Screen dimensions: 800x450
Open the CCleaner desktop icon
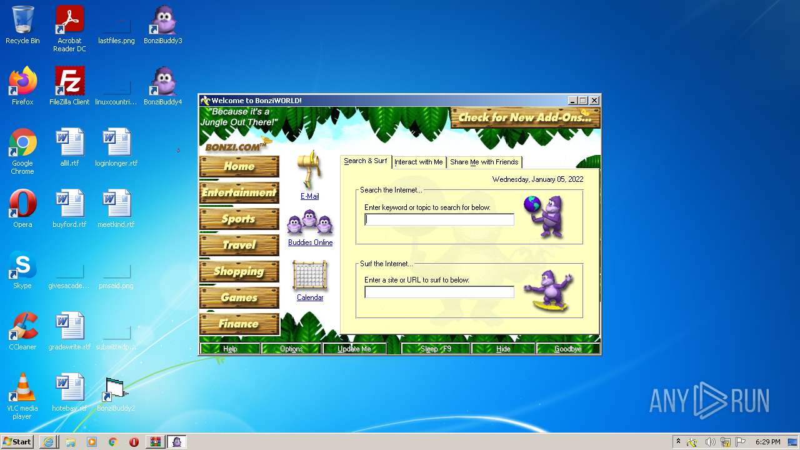[22, 331]
